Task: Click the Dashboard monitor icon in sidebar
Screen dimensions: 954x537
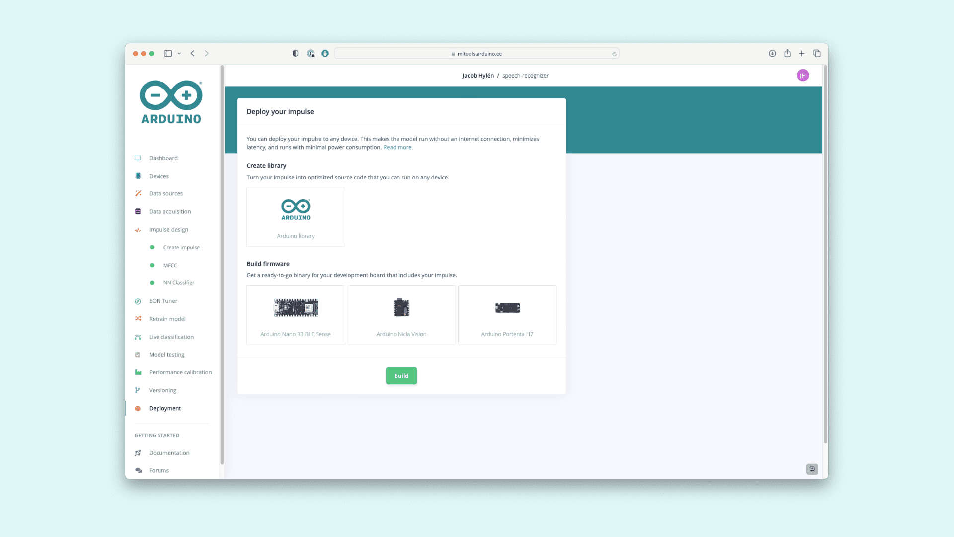Action: pyautogui.click(x=138, y=158)
